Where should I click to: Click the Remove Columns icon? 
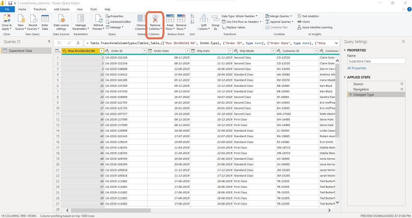tap(155, 19)
